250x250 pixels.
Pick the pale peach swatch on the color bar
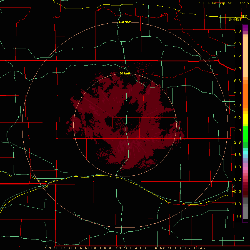(245, 57)
